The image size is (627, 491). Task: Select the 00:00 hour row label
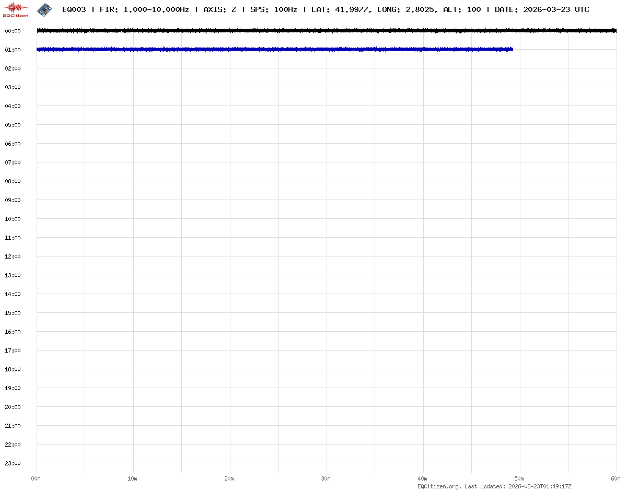(x=13, y=31)
